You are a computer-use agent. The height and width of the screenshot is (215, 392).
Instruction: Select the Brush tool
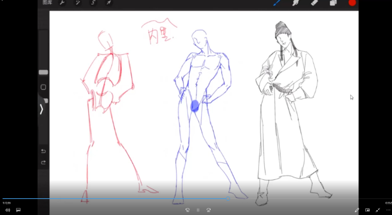click(x=276, y=3)
